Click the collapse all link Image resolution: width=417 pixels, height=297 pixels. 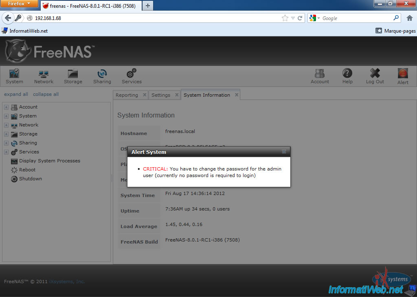[x=46, y=94]
